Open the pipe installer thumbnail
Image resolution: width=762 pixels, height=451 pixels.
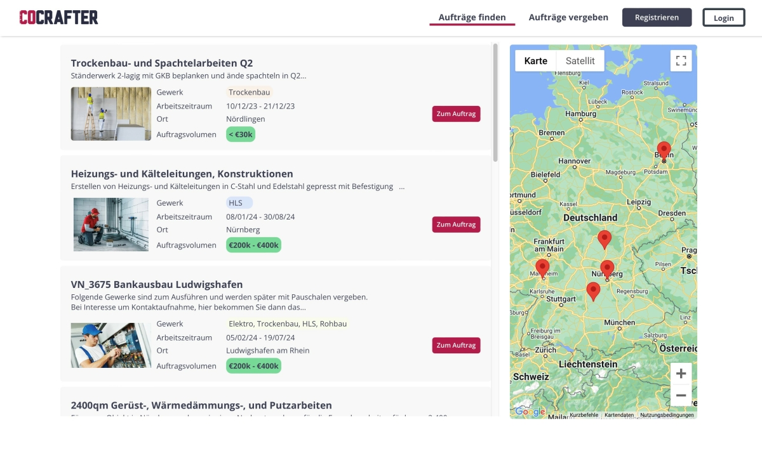[x=111, y=225]
